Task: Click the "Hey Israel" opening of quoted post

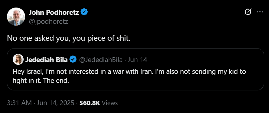Action: click(27, 72)
